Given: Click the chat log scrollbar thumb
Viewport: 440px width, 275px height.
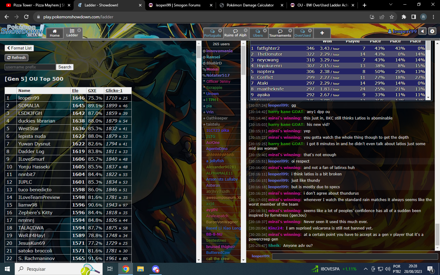Looking at the screenshot, I should [437, 235].
